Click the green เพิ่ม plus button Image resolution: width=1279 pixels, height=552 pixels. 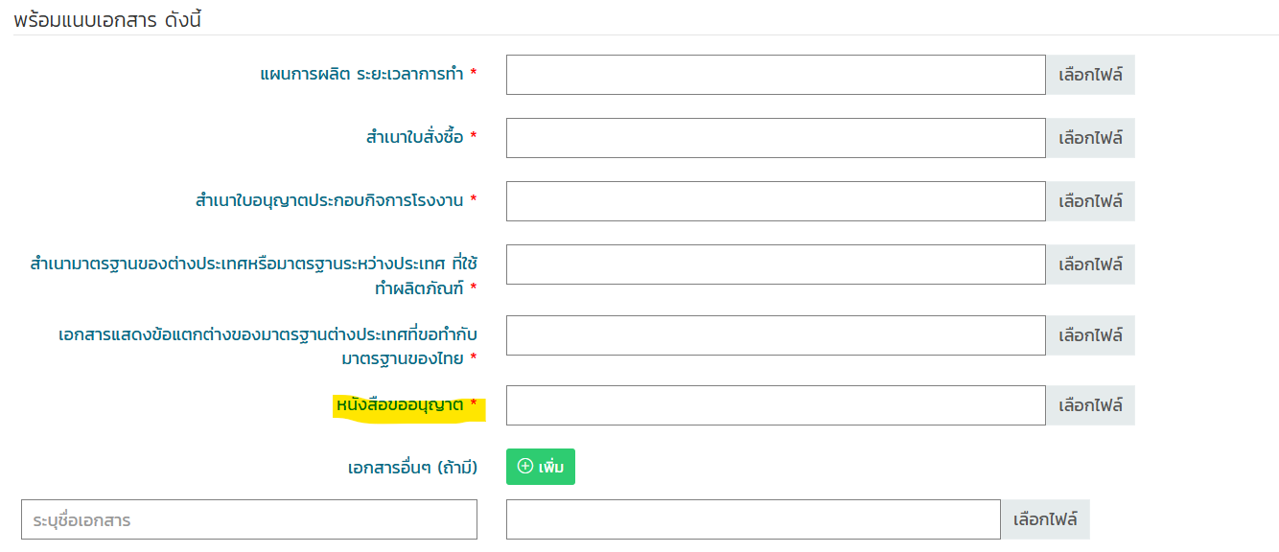[x=541, y=467]
